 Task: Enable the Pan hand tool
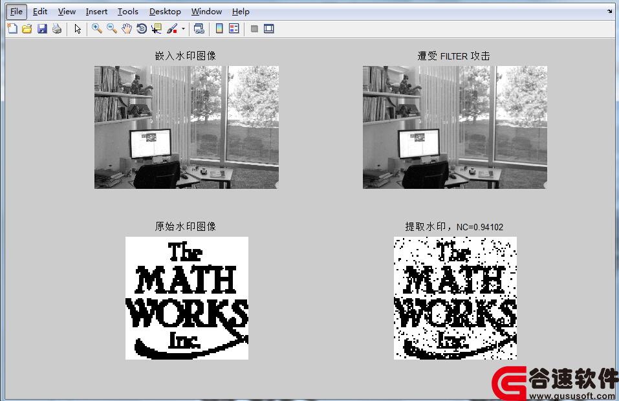click(127, 28)
